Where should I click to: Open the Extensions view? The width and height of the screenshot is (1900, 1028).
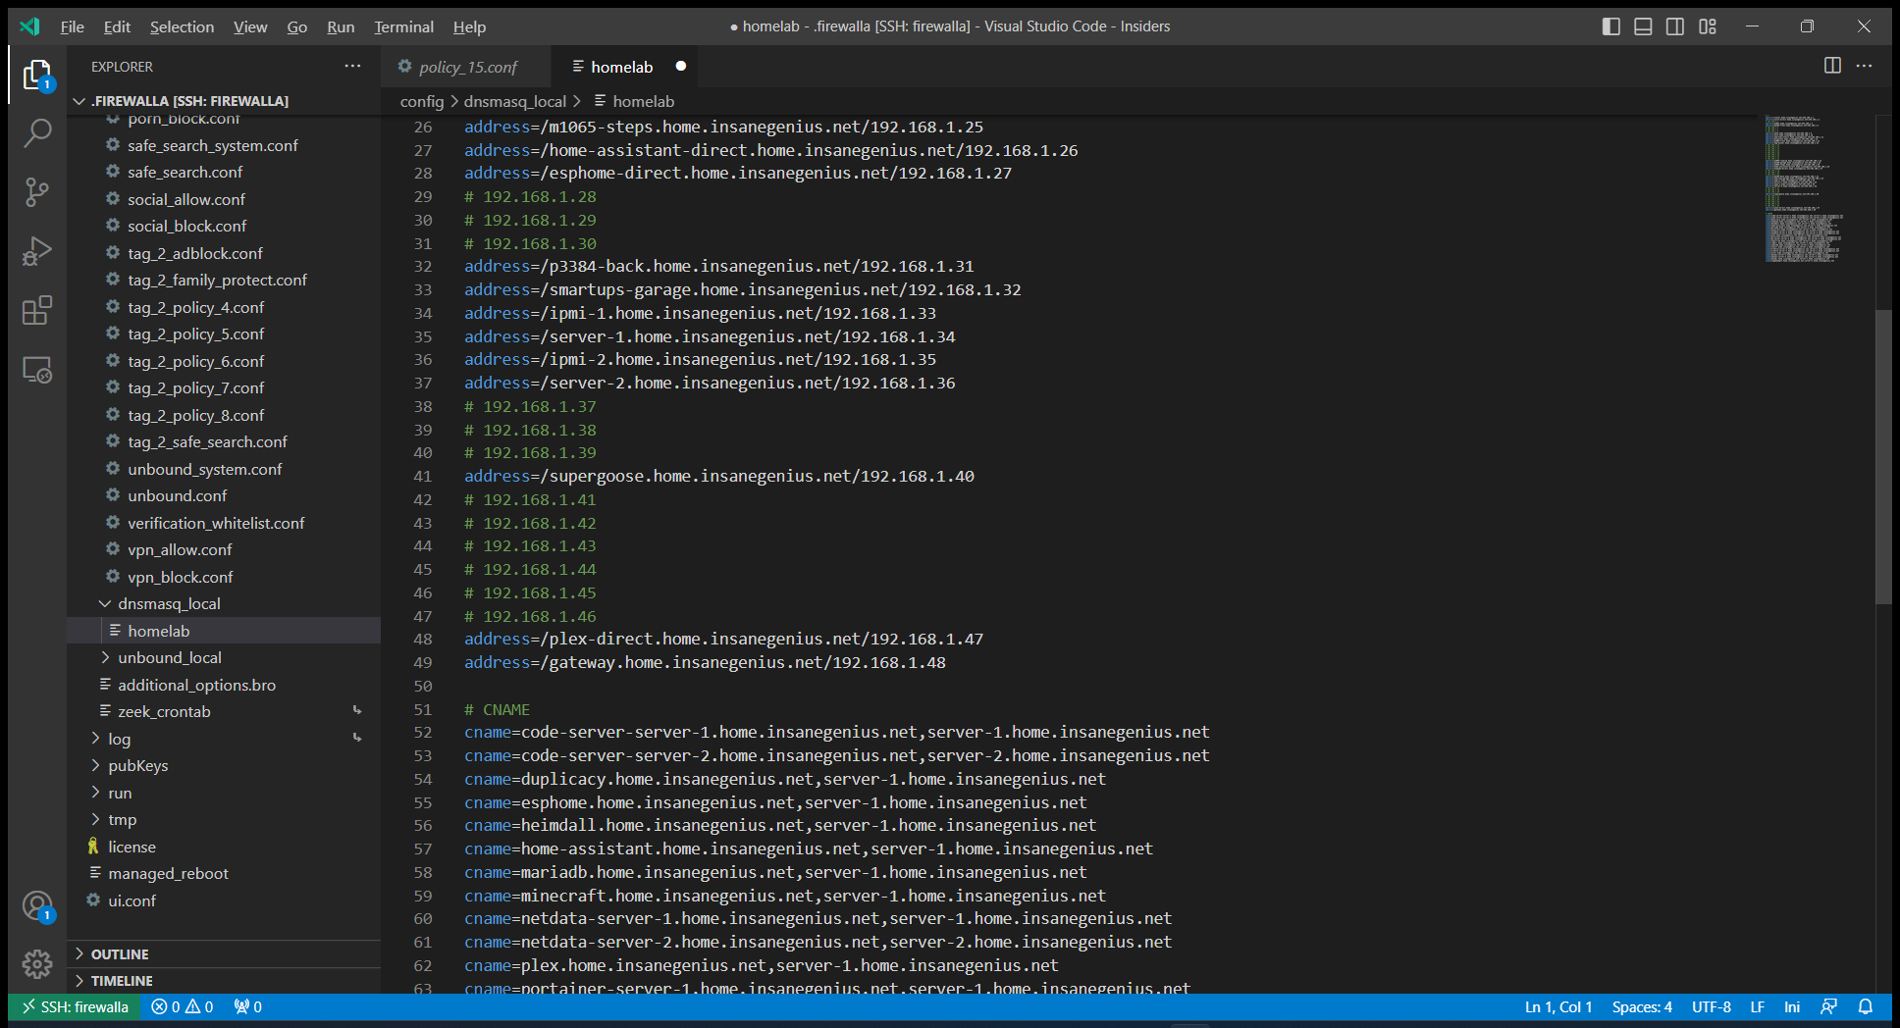[x=37, y=311]
